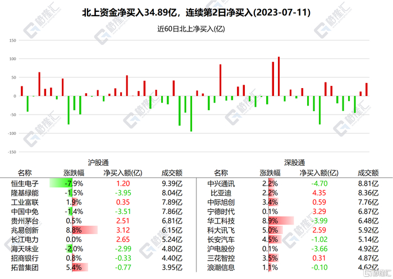
Task: Click turnover 4.40亿 for 招商银行
Action: [x=172, y=258]
